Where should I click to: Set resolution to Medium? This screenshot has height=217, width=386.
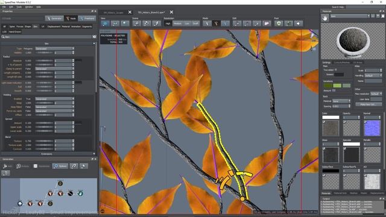point(177,24)
